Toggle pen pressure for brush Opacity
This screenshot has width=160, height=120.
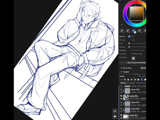click(x=129, y=47)
